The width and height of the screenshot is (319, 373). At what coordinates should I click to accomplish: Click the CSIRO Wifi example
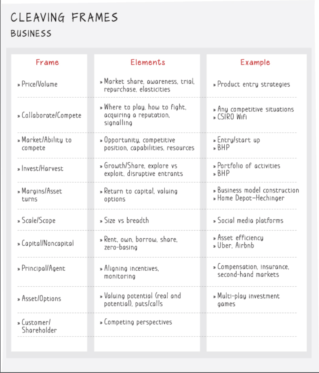click(x=232, y=117)
